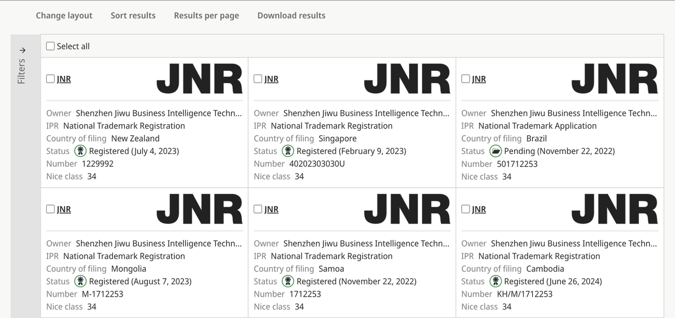Viewport: 675px width, 318px height.
Task: Click the JNR logo image in Cambodia card
Action: point(615,209)
